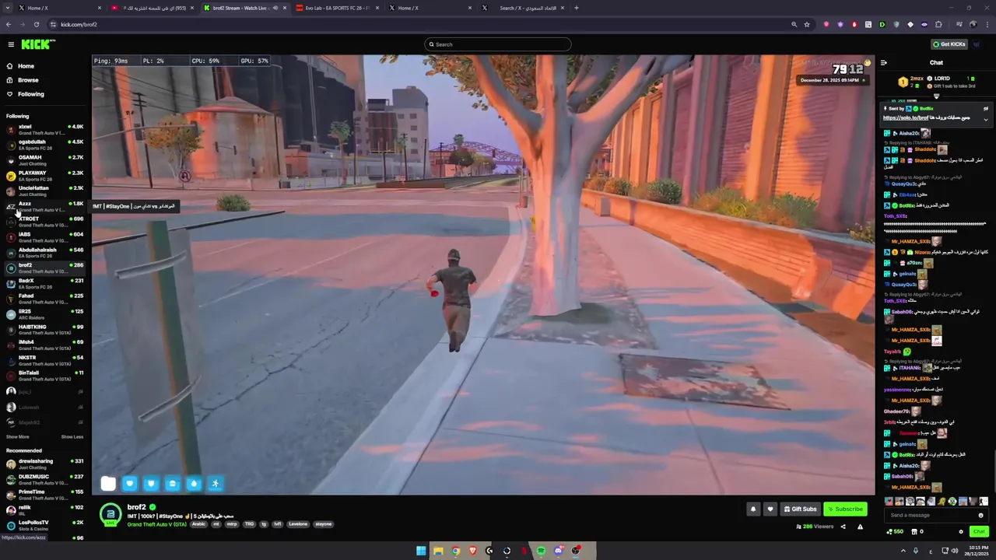Open File Explorer from taskbar

(x=438, y=551)
